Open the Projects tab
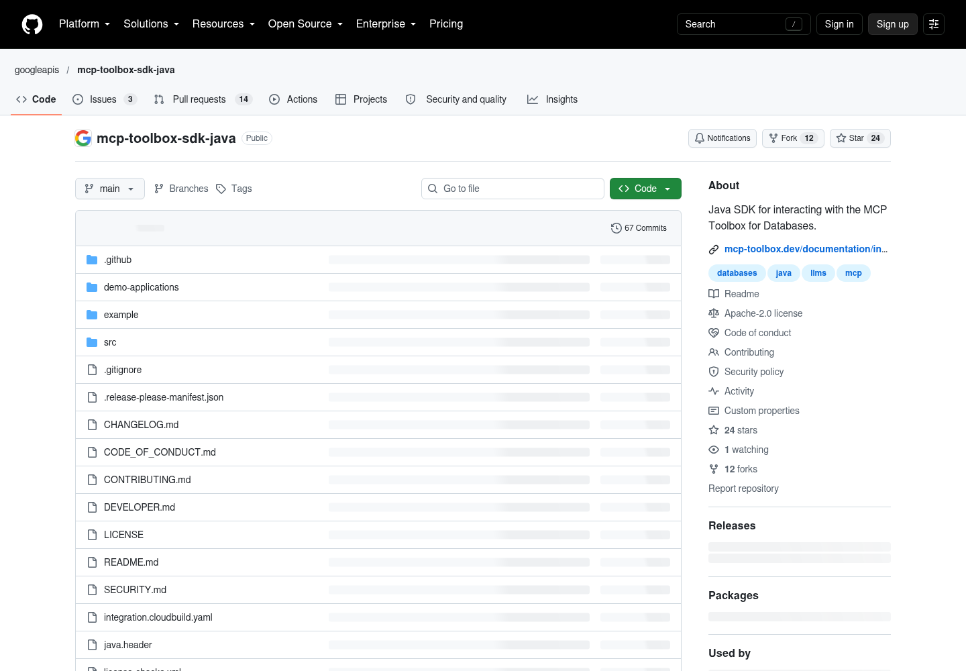966x671 pixels. 361,99
